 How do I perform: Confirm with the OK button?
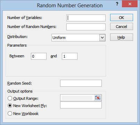point(122,18)
